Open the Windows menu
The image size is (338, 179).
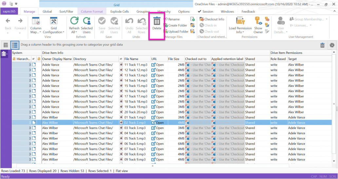(227, 12)
